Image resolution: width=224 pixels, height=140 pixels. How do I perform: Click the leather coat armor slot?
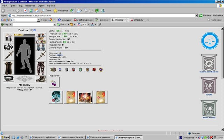(x=8, y=68)
